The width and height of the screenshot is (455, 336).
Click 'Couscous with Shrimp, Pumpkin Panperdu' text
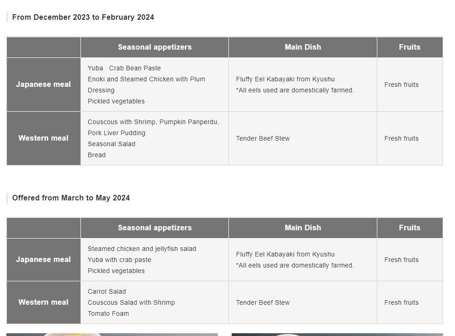153,122
